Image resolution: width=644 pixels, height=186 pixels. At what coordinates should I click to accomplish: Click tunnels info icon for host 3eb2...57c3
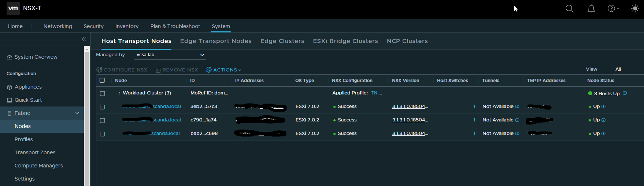(517, 106)
